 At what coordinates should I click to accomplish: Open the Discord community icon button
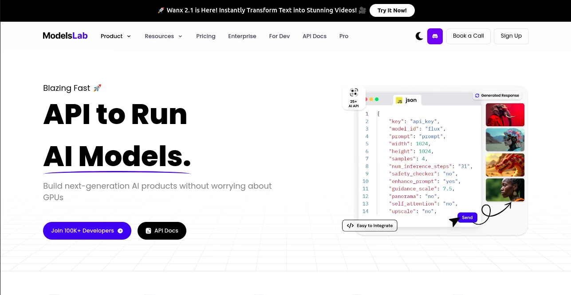tap(435, 36)
